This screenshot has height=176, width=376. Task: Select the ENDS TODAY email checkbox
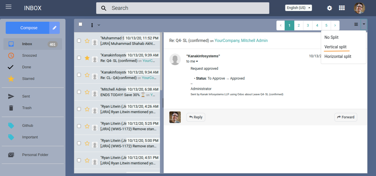click(79, 92)
